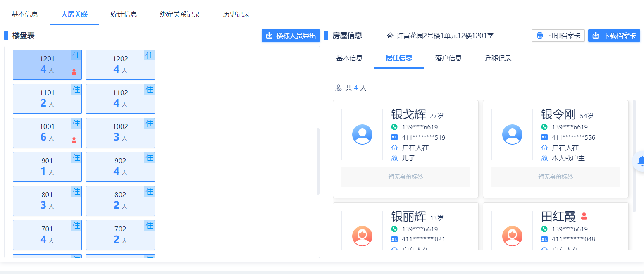644x274 pixels.
Task: Click the red person icon beside 田红霞
Action: pos(584,216)
